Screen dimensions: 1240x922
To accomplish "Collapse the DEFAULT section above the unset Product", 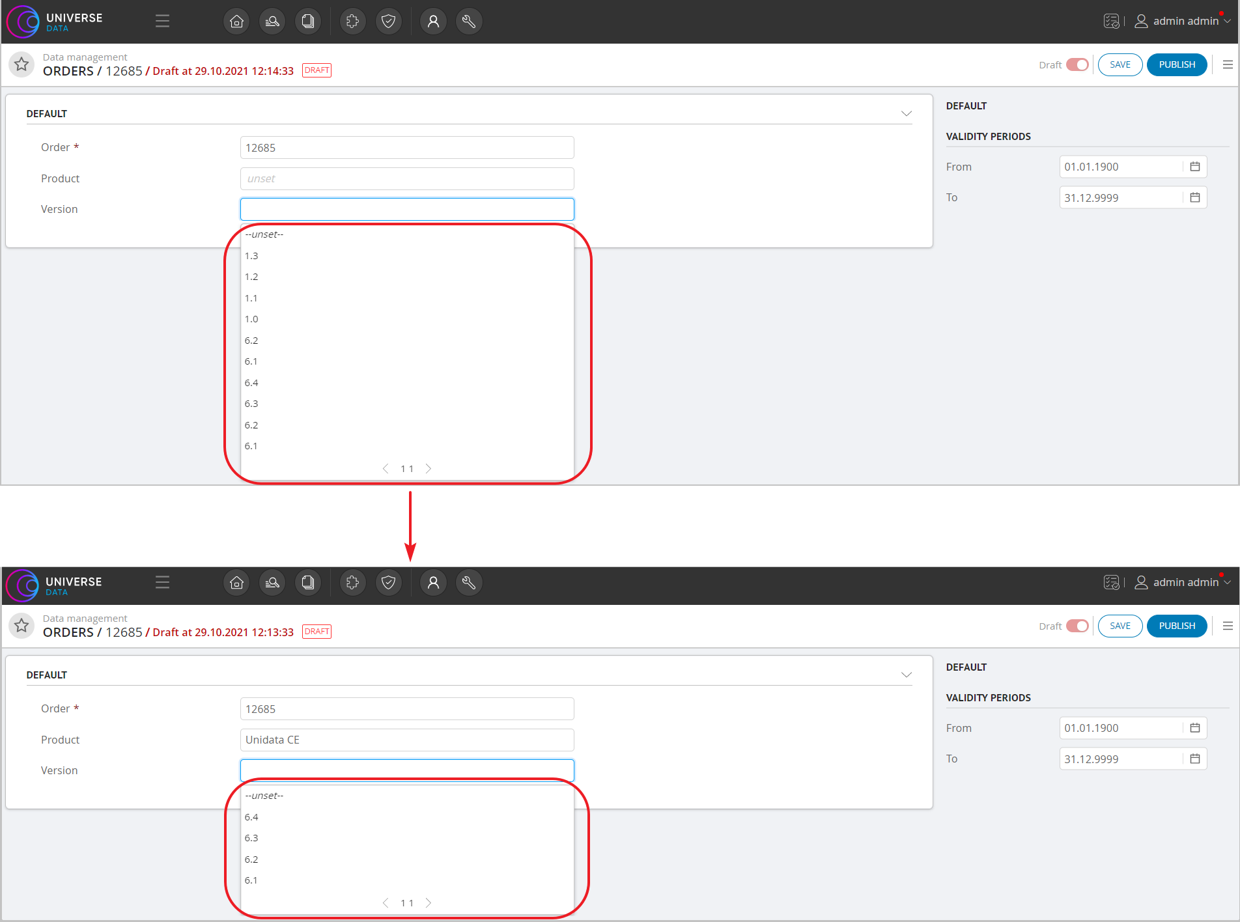I will point(906,113).
